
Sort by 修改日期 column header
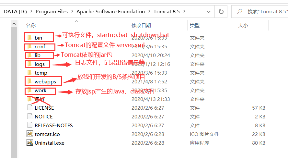point(141,25)
